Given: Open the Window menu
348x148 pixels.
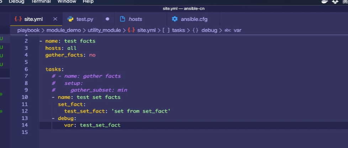Looking at the screenshot, I should 67,1.
